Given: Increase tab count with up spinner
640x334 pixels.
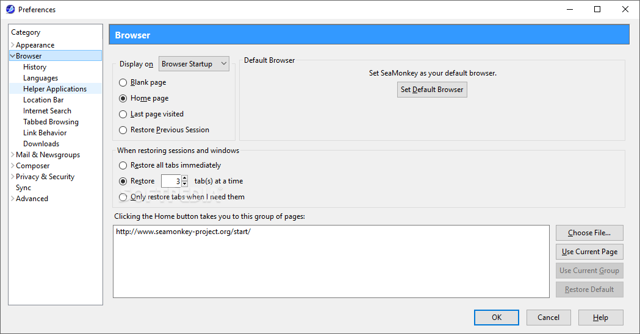Looking at the screenshot, I should tap(184, 178).
